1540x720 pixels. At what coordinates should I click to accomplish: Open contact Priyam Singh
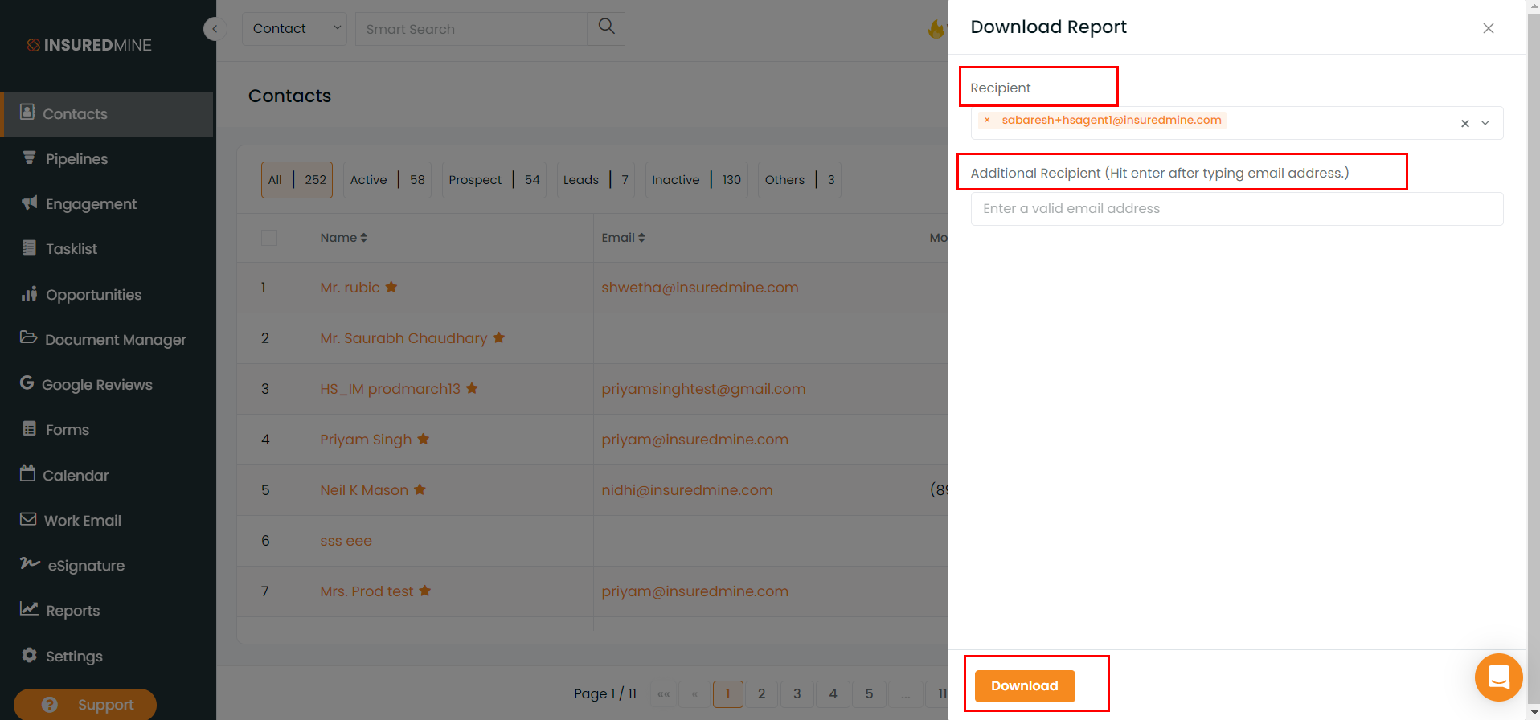(x=366, y=440)
